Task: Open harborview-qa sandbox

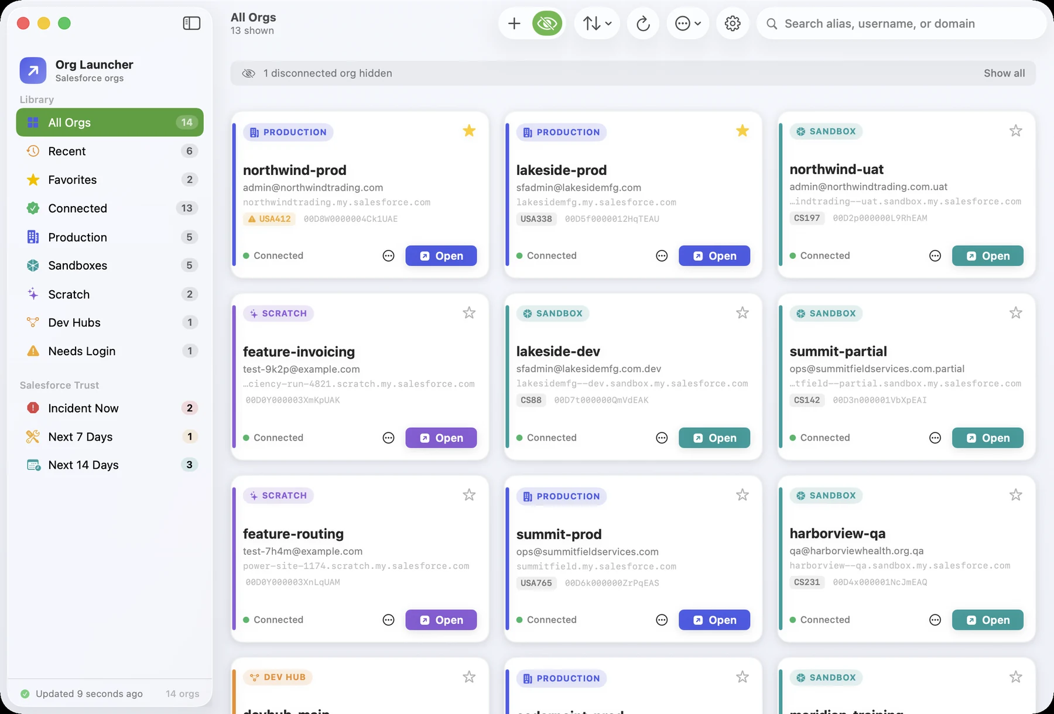Action: coord(988,620)
